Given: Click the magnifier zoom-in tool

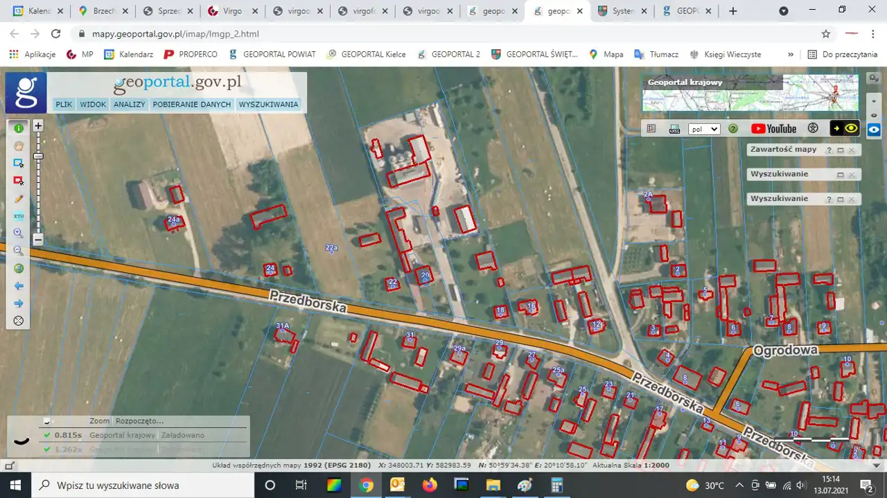Looking at the screenshot, I should point(19,233).
